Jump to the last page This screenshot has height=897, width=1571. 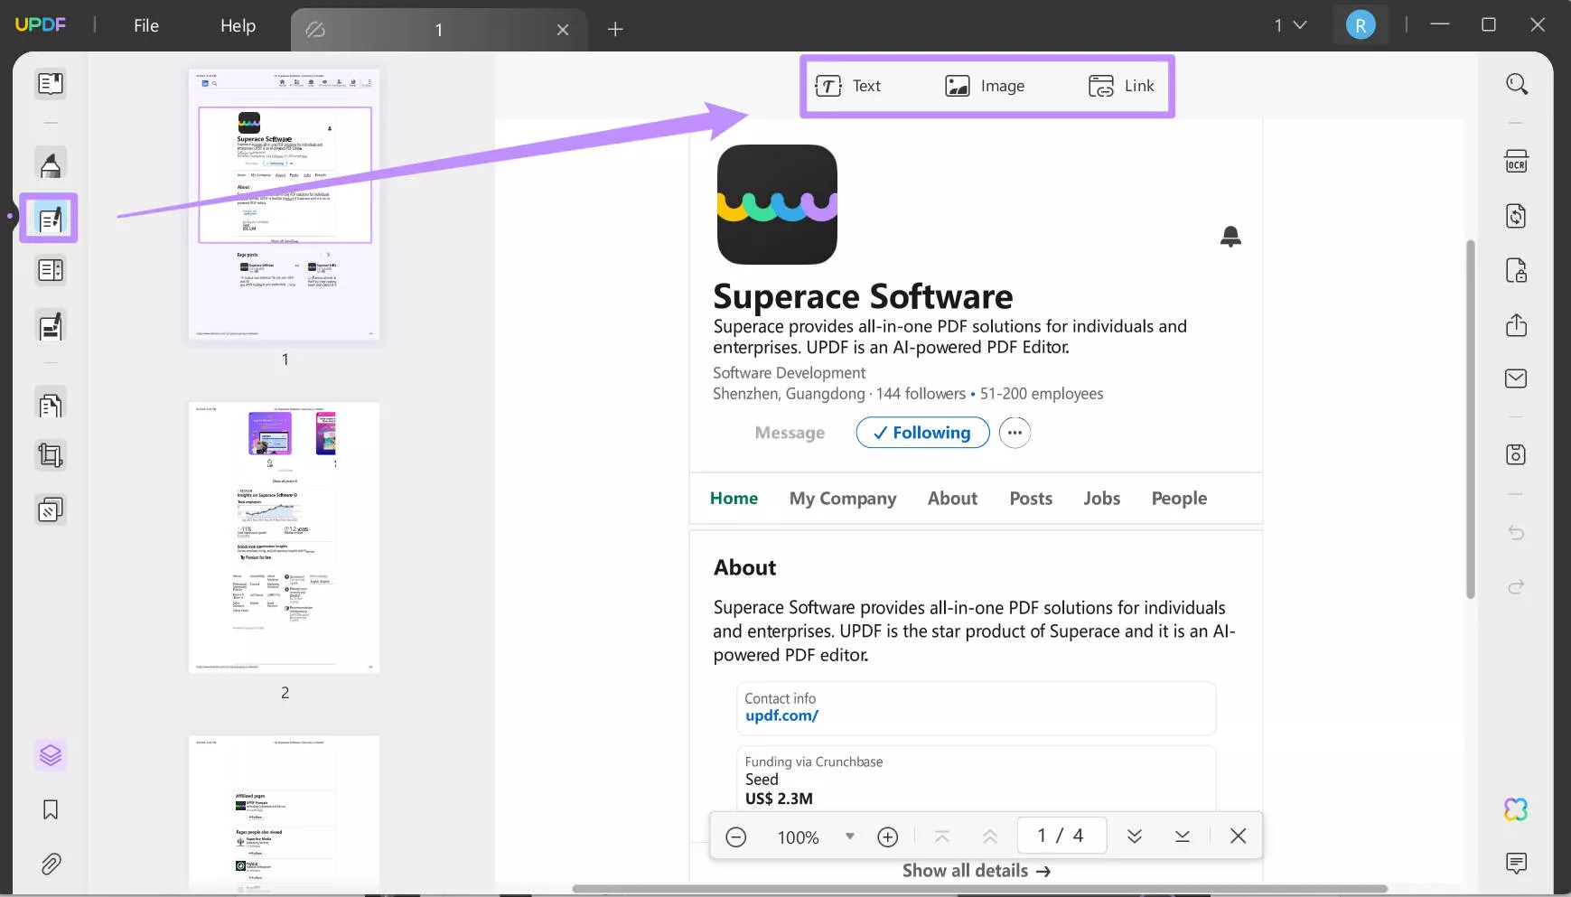coord(1183,836)
